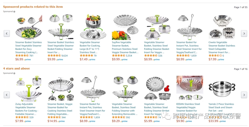Go to next page of 4 stars carousel
The image size is (249, 127).
(244, 95)
